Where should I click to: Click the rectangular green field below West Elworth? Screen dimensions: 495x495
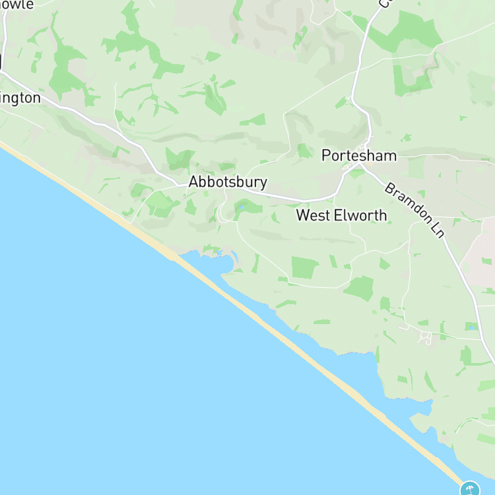pos(304,268)
